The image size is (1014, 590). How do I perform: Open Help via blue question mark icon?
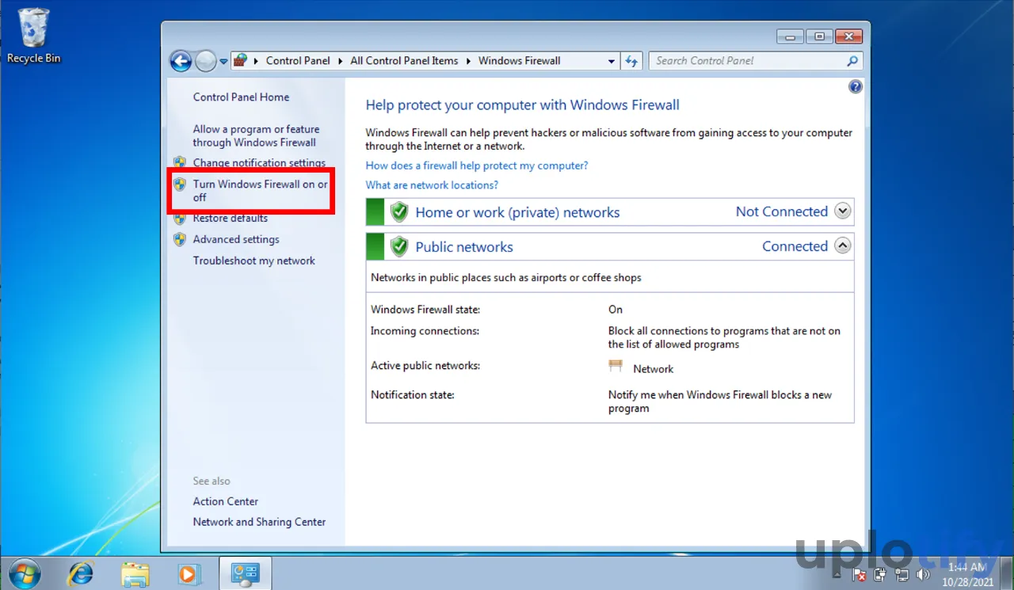(x=856, y=87)
